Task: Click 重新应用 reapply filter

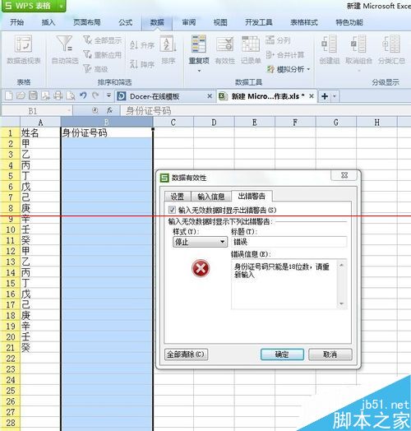Action: click(x=102, y=55)
